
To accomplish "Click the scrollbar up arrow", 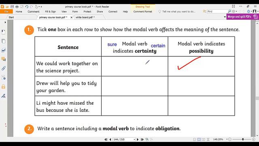I will click(x=257, y=24).
